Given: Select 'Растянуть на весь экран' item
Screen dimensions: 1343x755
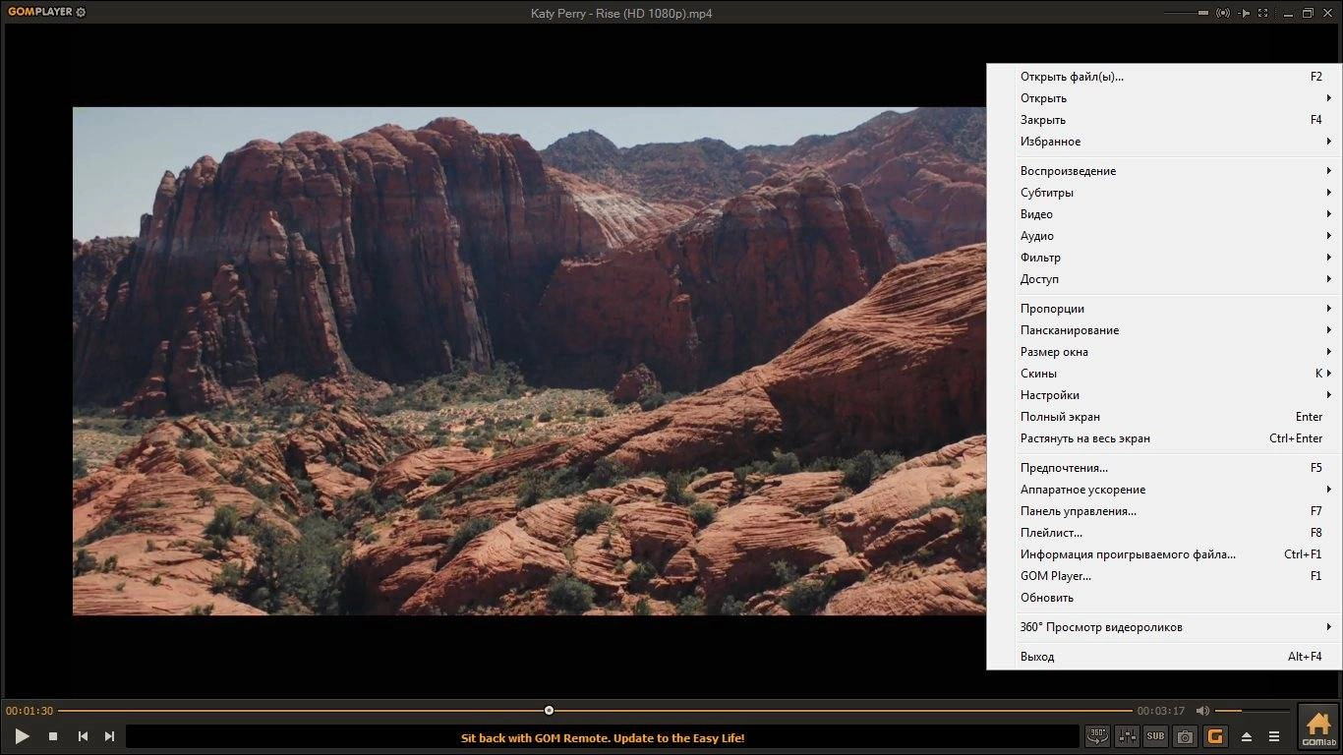Looking at the screenshot, I should [1165, 437].
